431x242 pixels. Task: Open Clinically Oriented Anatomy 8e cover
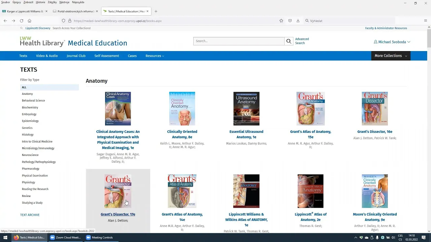tap(182, 109)
